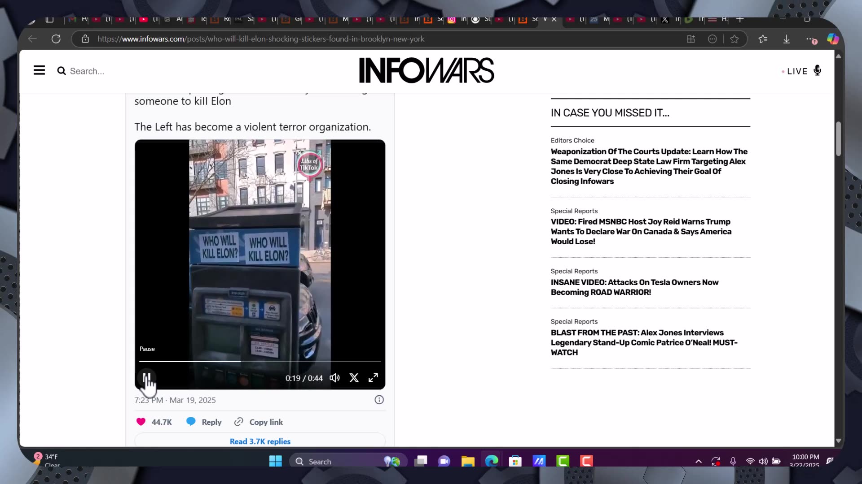Open Microsoft Store from the taskbar

(x=515, y=461)
